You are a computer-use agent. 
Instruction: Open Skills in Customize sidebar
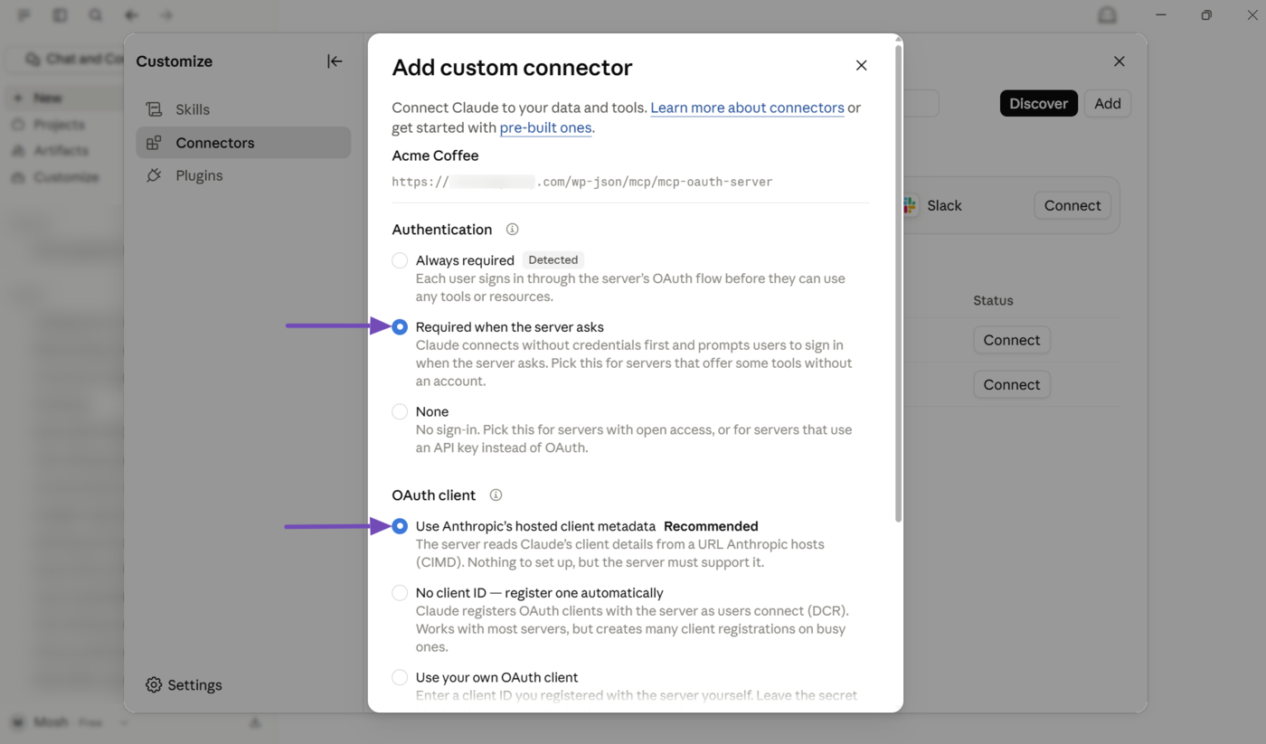(x=243, y=109)
